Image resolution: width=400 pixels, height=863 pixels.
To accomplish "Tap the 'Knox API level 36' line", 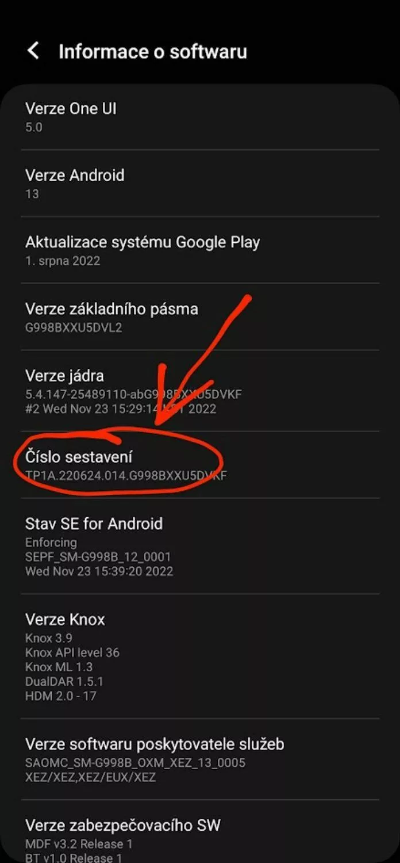I will pos(72,652).
